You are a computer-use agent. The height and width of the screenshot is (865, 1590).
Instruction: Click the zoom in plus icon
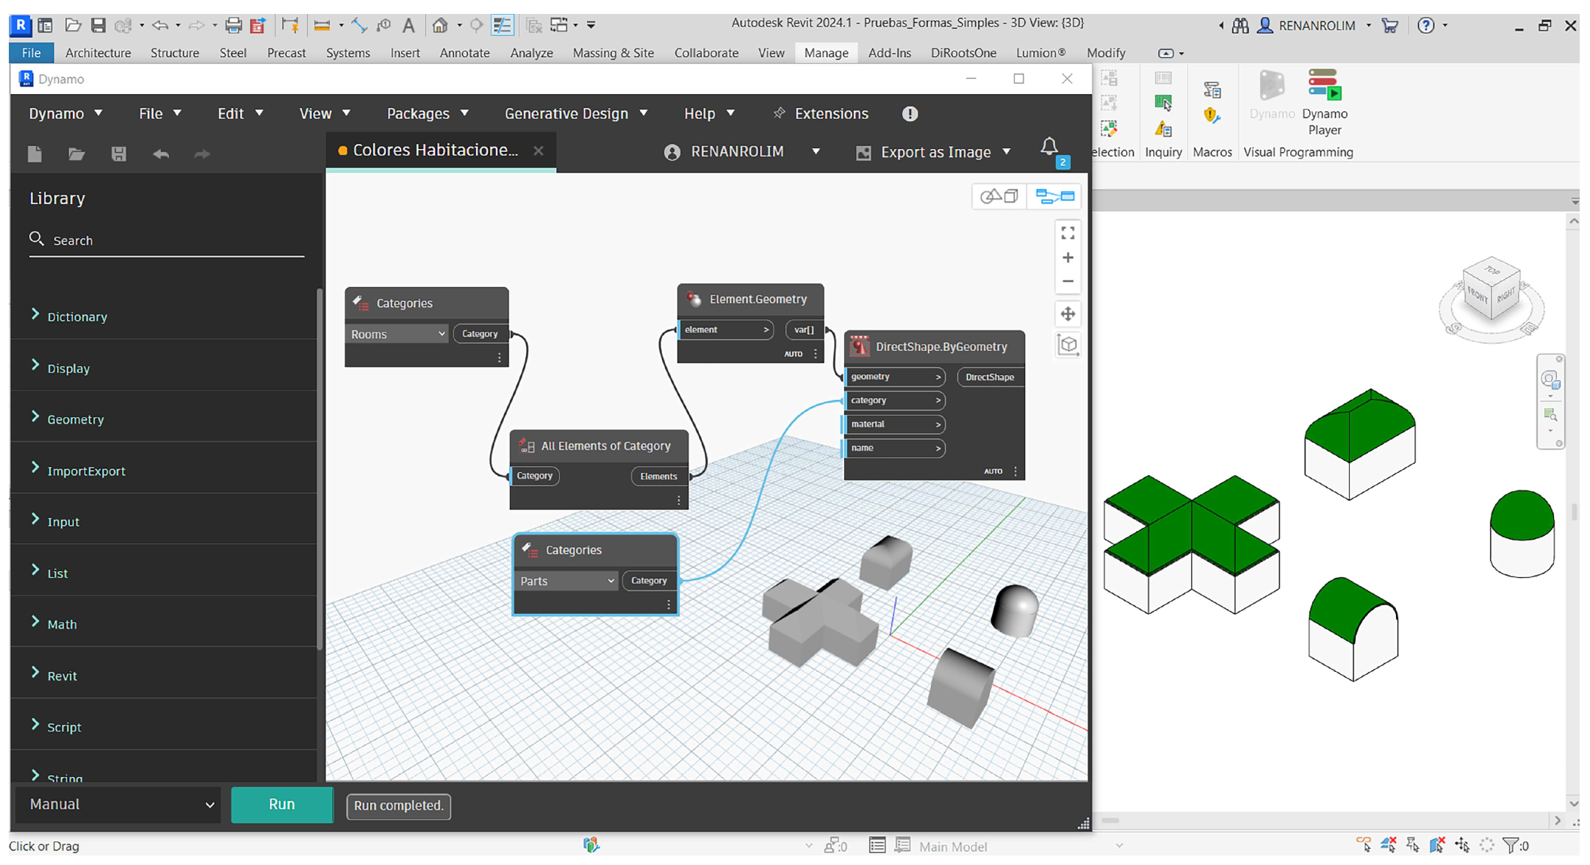point(1068,258)
